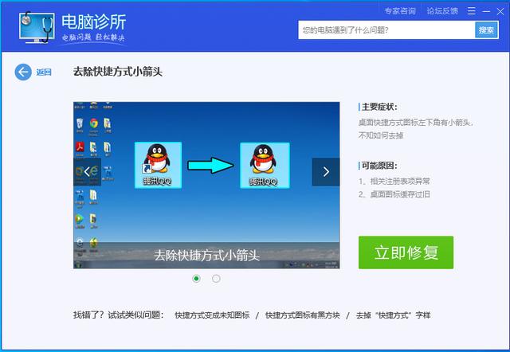This screenshot has height=352, width=510.
Task: Click the 可能原因 heading
Action: click(379, 166)
